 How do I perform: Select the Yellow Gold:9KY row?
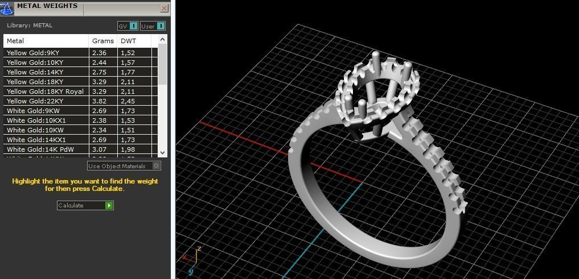[x=80, y=53]
